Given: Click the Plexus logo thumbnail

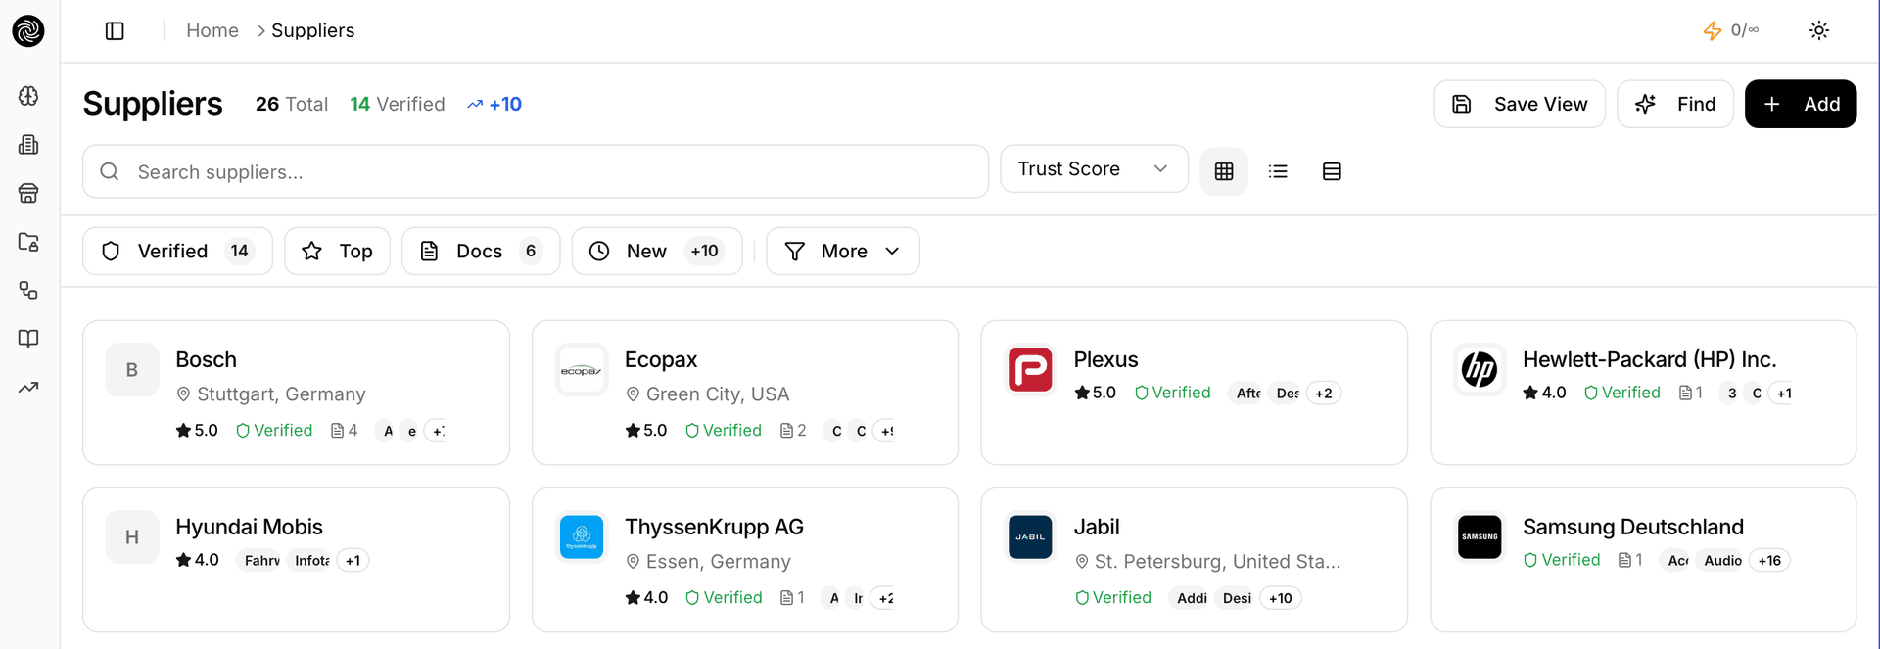Looking at the screenshot, I should click(1030, 370).
